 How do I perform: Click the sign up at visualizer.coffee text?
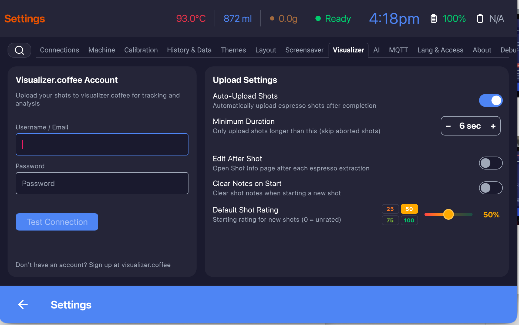(130, 265)
